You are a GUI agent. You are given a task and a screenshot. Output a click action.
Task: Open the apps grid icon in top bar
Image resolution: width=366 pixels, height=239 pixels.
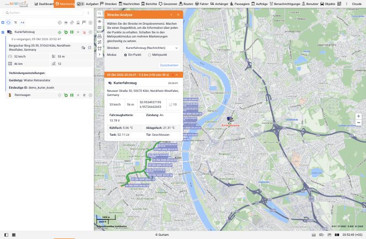point(339,4)
